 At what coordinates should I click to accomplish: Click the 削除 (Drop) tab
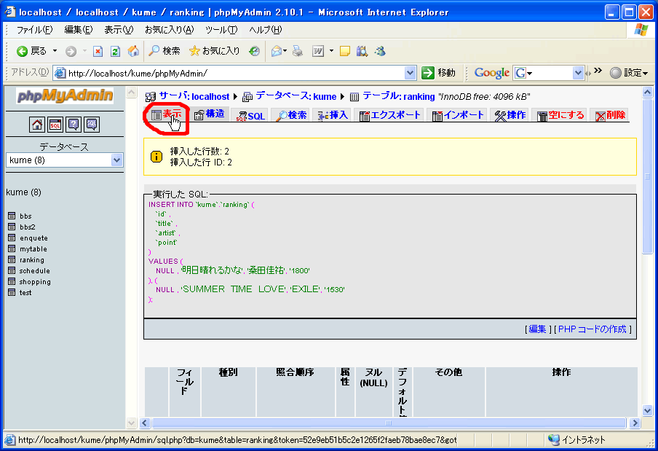611,115
